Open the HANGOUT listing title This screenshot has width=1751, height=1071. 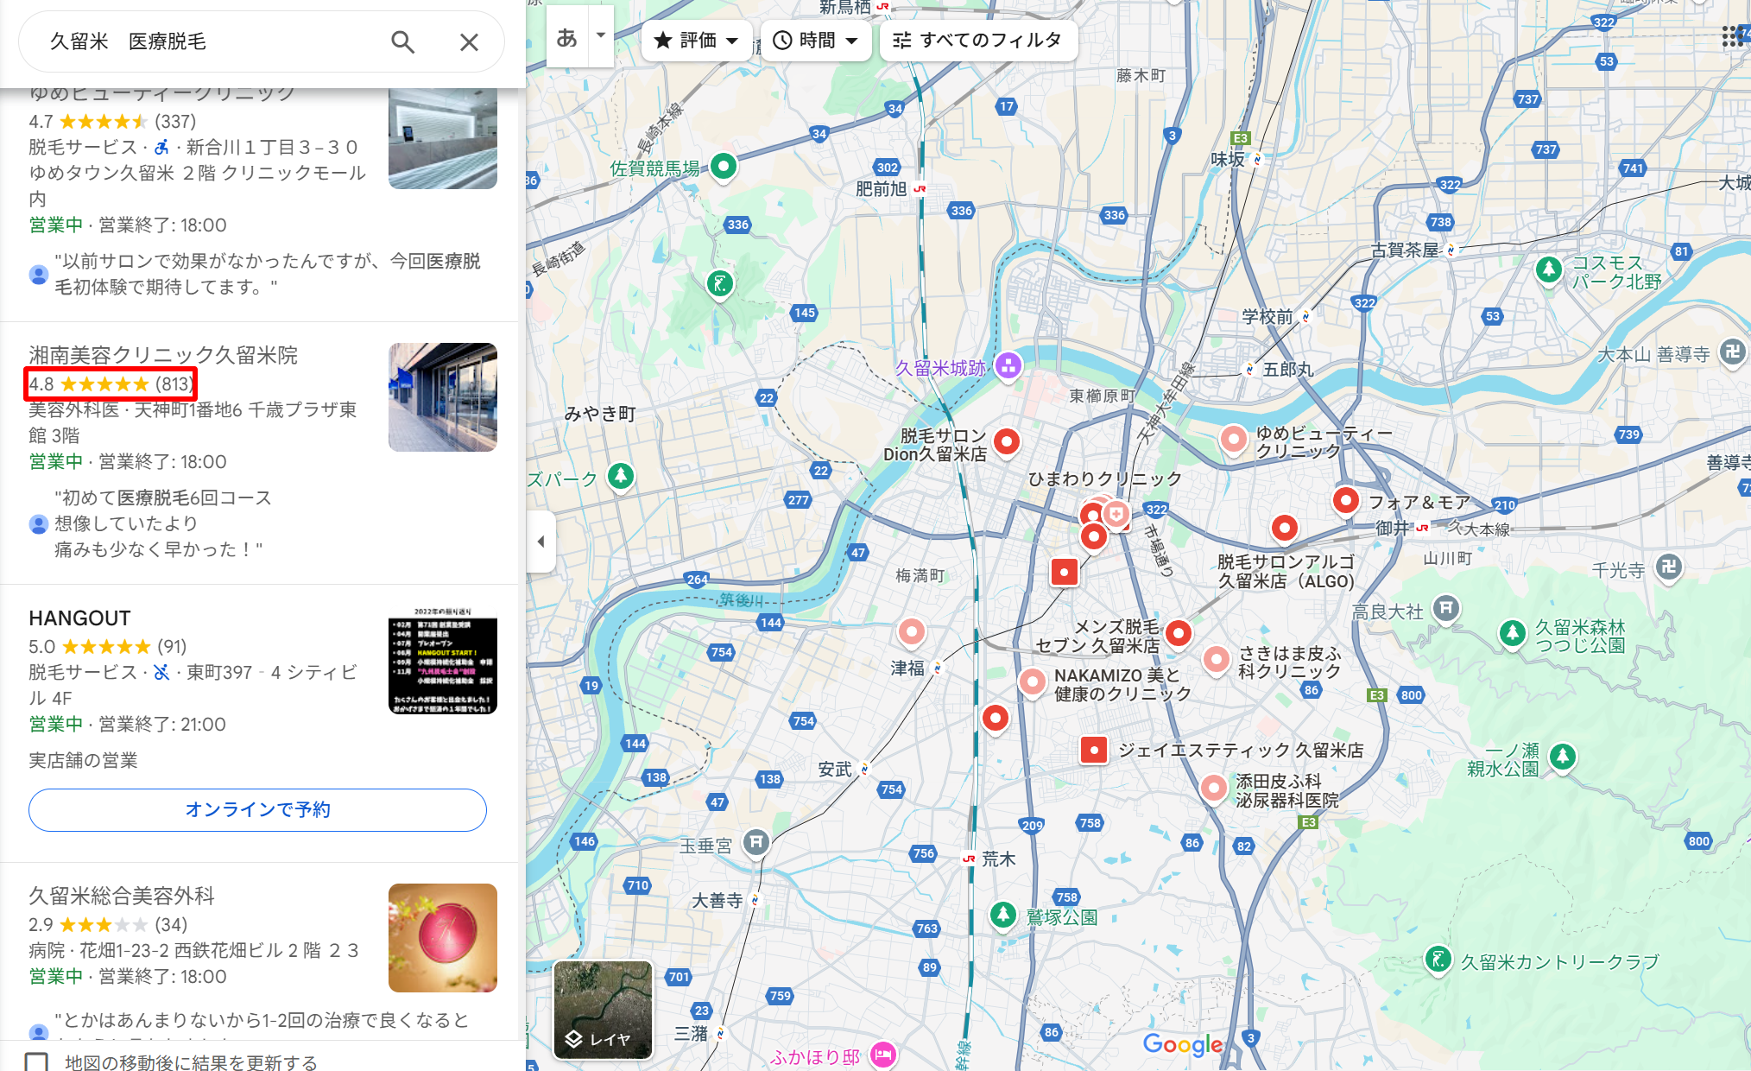79,618
